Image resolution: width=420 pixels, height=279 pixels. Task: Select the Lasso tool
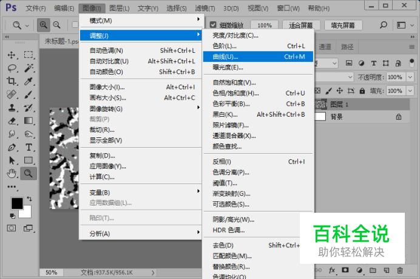click(x=12, y=68)
